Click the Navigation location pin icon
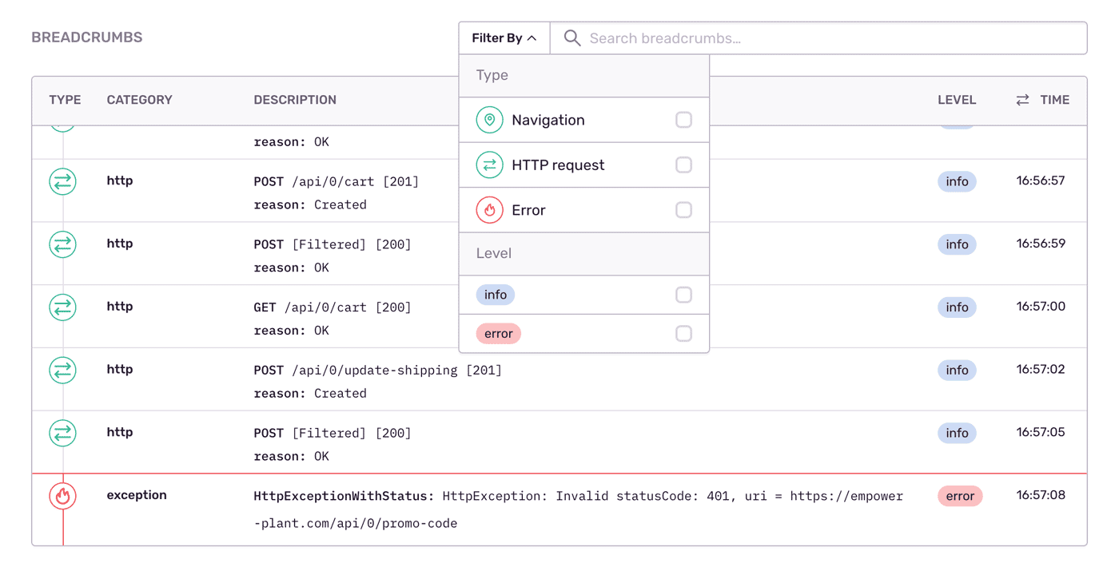The width and height of the screenshot is (1119, 567). tap(489, 120)
